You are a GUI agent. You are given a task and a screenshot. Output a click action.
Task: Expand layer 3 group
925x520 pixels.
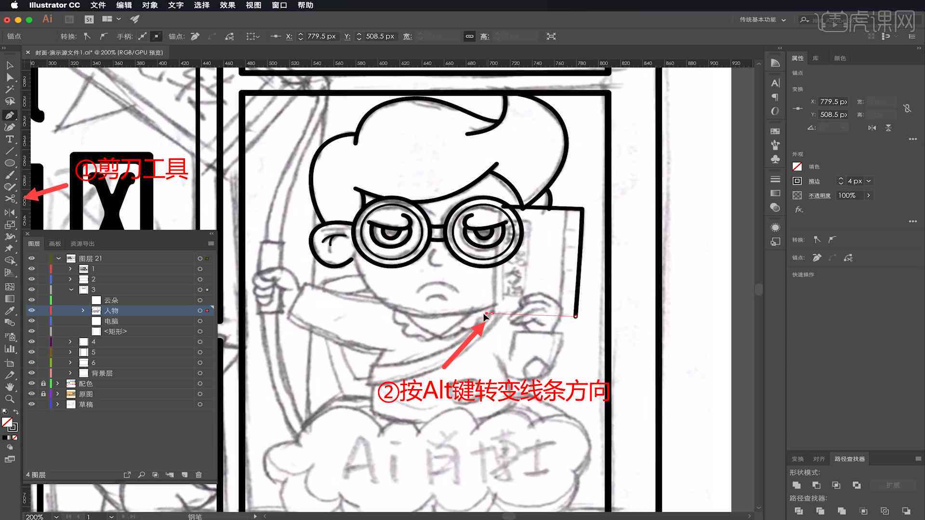[x=70, y=289]
